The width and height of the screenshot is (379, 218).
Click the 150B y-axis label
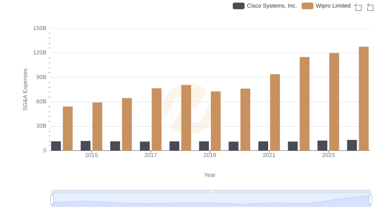coord(40,28)
